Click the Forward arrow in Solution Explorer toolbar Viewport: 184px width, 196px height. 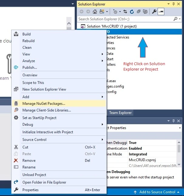coord(88,12)
